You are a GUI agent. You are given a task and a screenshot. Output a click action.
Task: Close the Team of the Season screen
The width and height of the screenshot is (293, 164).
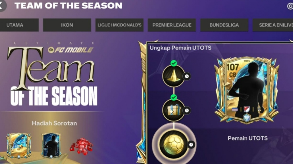2,6
